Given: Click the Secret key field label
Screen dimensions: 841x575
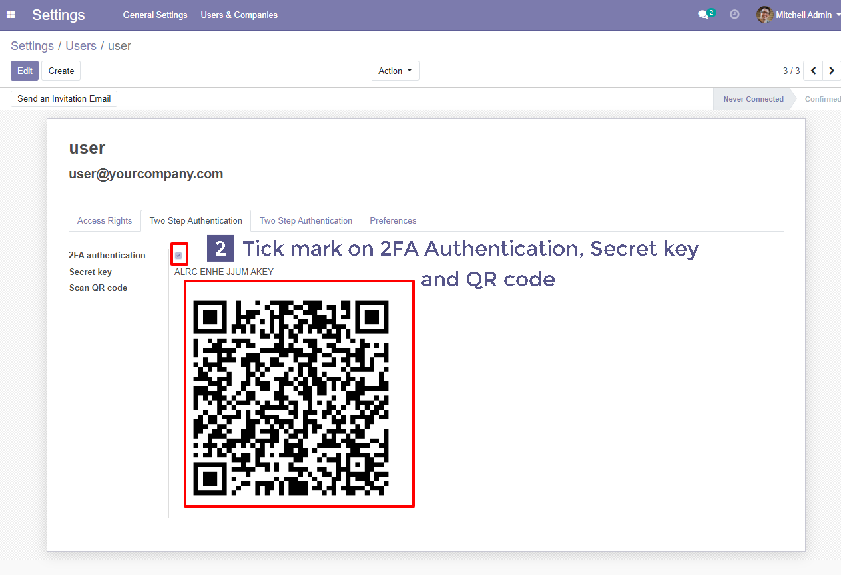Looking at the screenshot, I should [x=91, y=272].
